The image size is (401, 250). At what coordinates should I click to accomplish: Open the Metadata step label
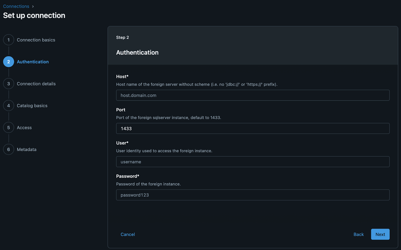click(x=26, y=150)
